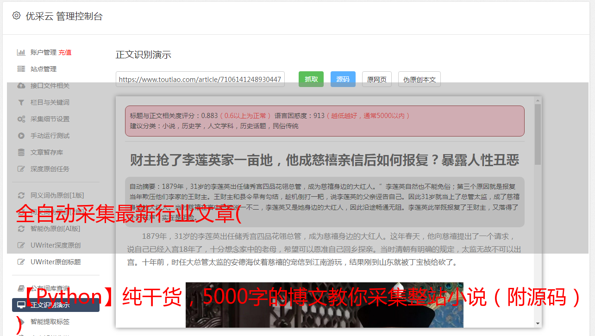Screen dimensions: 595x336
Task: Click the article headline 财主抢了李莲英家一亩地
Action: point(325,160)
